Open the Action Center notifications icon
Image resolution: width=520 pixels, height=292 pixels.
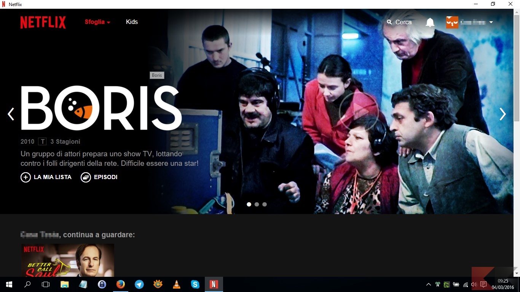[483, 284]
